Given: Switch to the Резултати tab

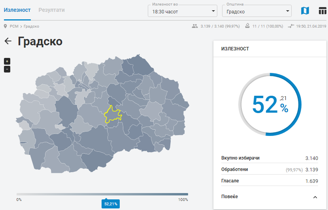Looking at the screenshot, I should click(51, 10).
